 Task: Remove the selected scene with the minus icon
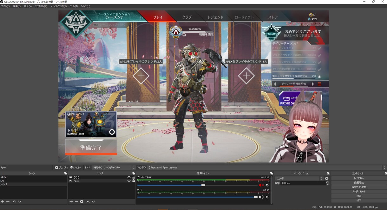[x=8, y=201]
